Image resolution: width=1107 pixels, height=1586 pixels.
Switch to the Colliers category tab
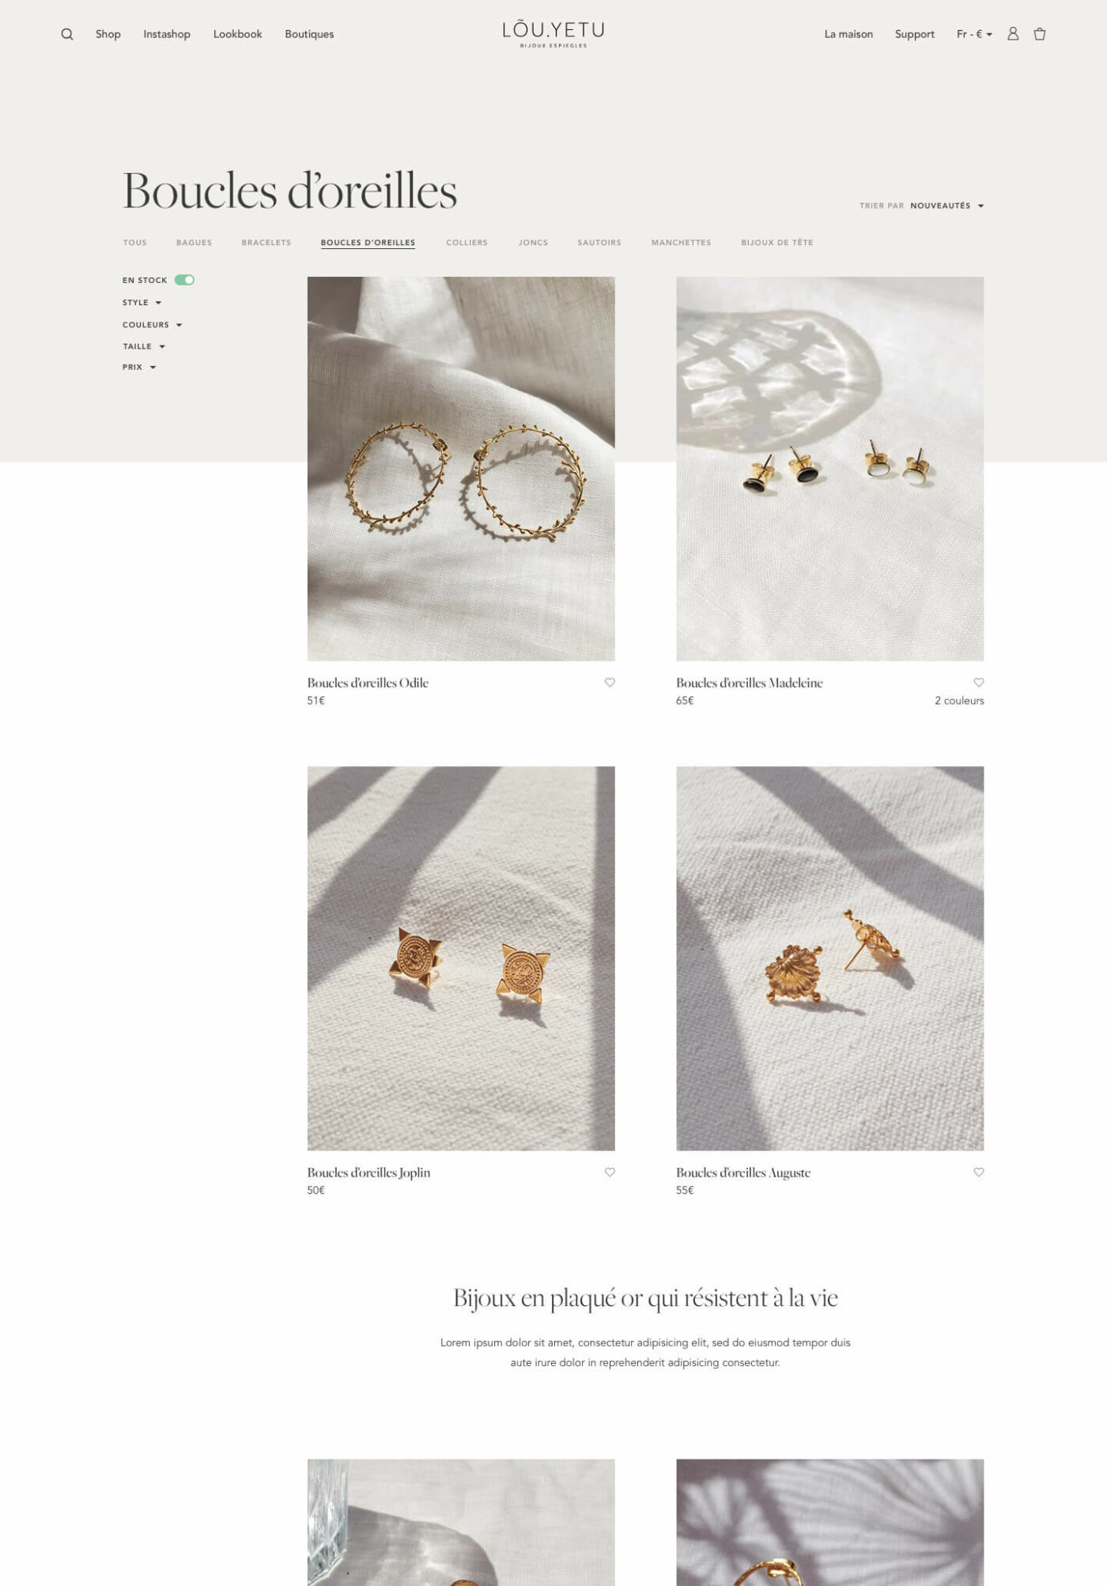click(467, 243)
